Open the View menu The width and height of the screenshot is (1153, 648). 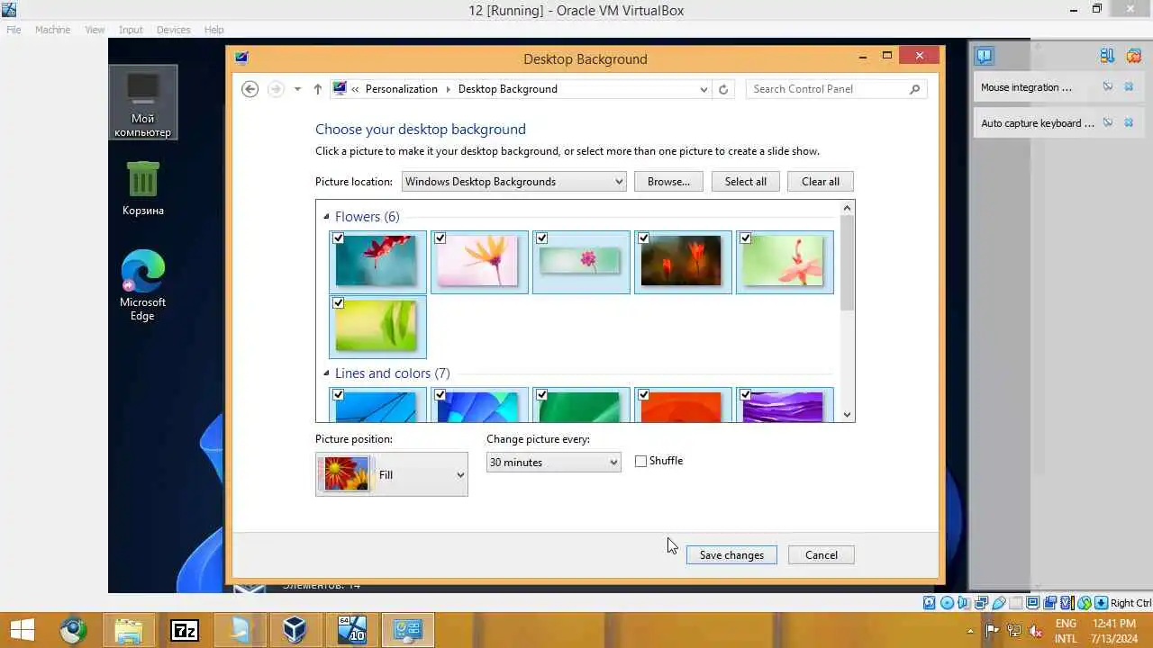(95, 30)
